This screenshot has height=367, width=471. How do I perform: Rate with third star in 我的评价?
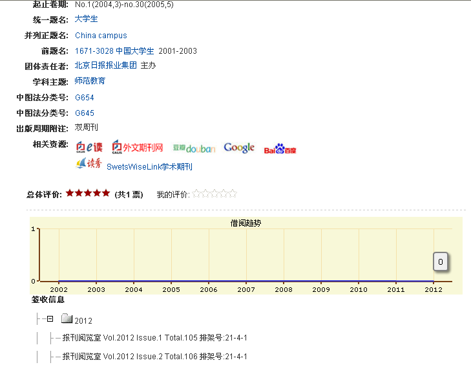(215, 194)
